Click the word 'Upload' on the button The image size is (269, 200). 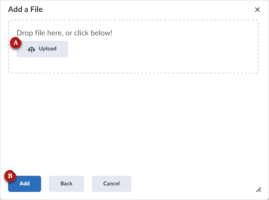pyautogui.click(x=48, y=49)
